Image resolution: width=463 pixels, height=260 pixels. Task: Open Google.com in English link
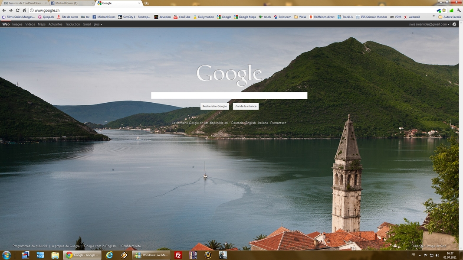(100, 246)
